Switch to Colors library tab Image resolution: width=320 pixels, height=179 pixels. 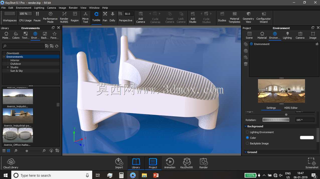coord(16,35)
